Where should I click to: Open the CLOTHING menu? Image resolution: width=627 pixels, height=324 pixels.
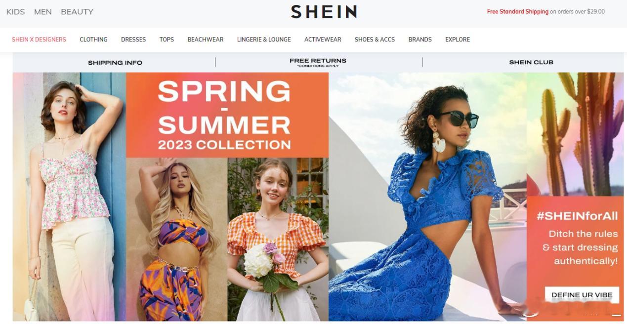click(93, 40)
